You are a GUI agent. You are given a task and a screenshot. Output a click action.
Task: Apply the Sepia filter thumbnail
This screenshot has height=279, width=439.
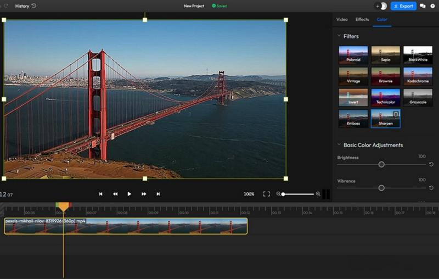tap(385, 55)
